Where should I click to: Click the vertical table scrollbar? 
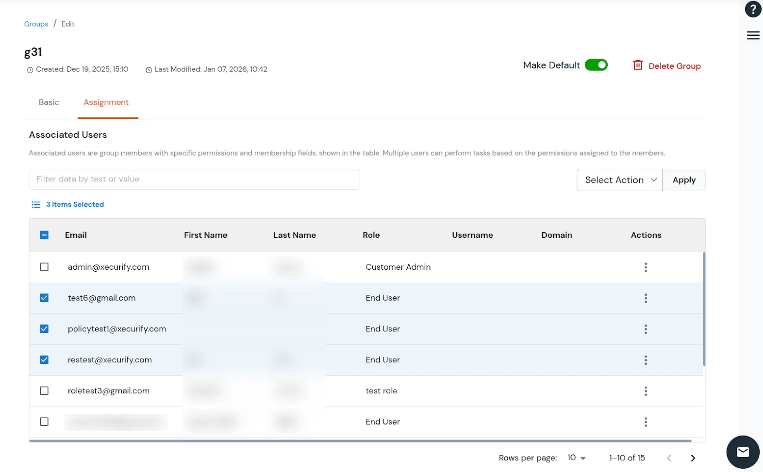[704, 309]
